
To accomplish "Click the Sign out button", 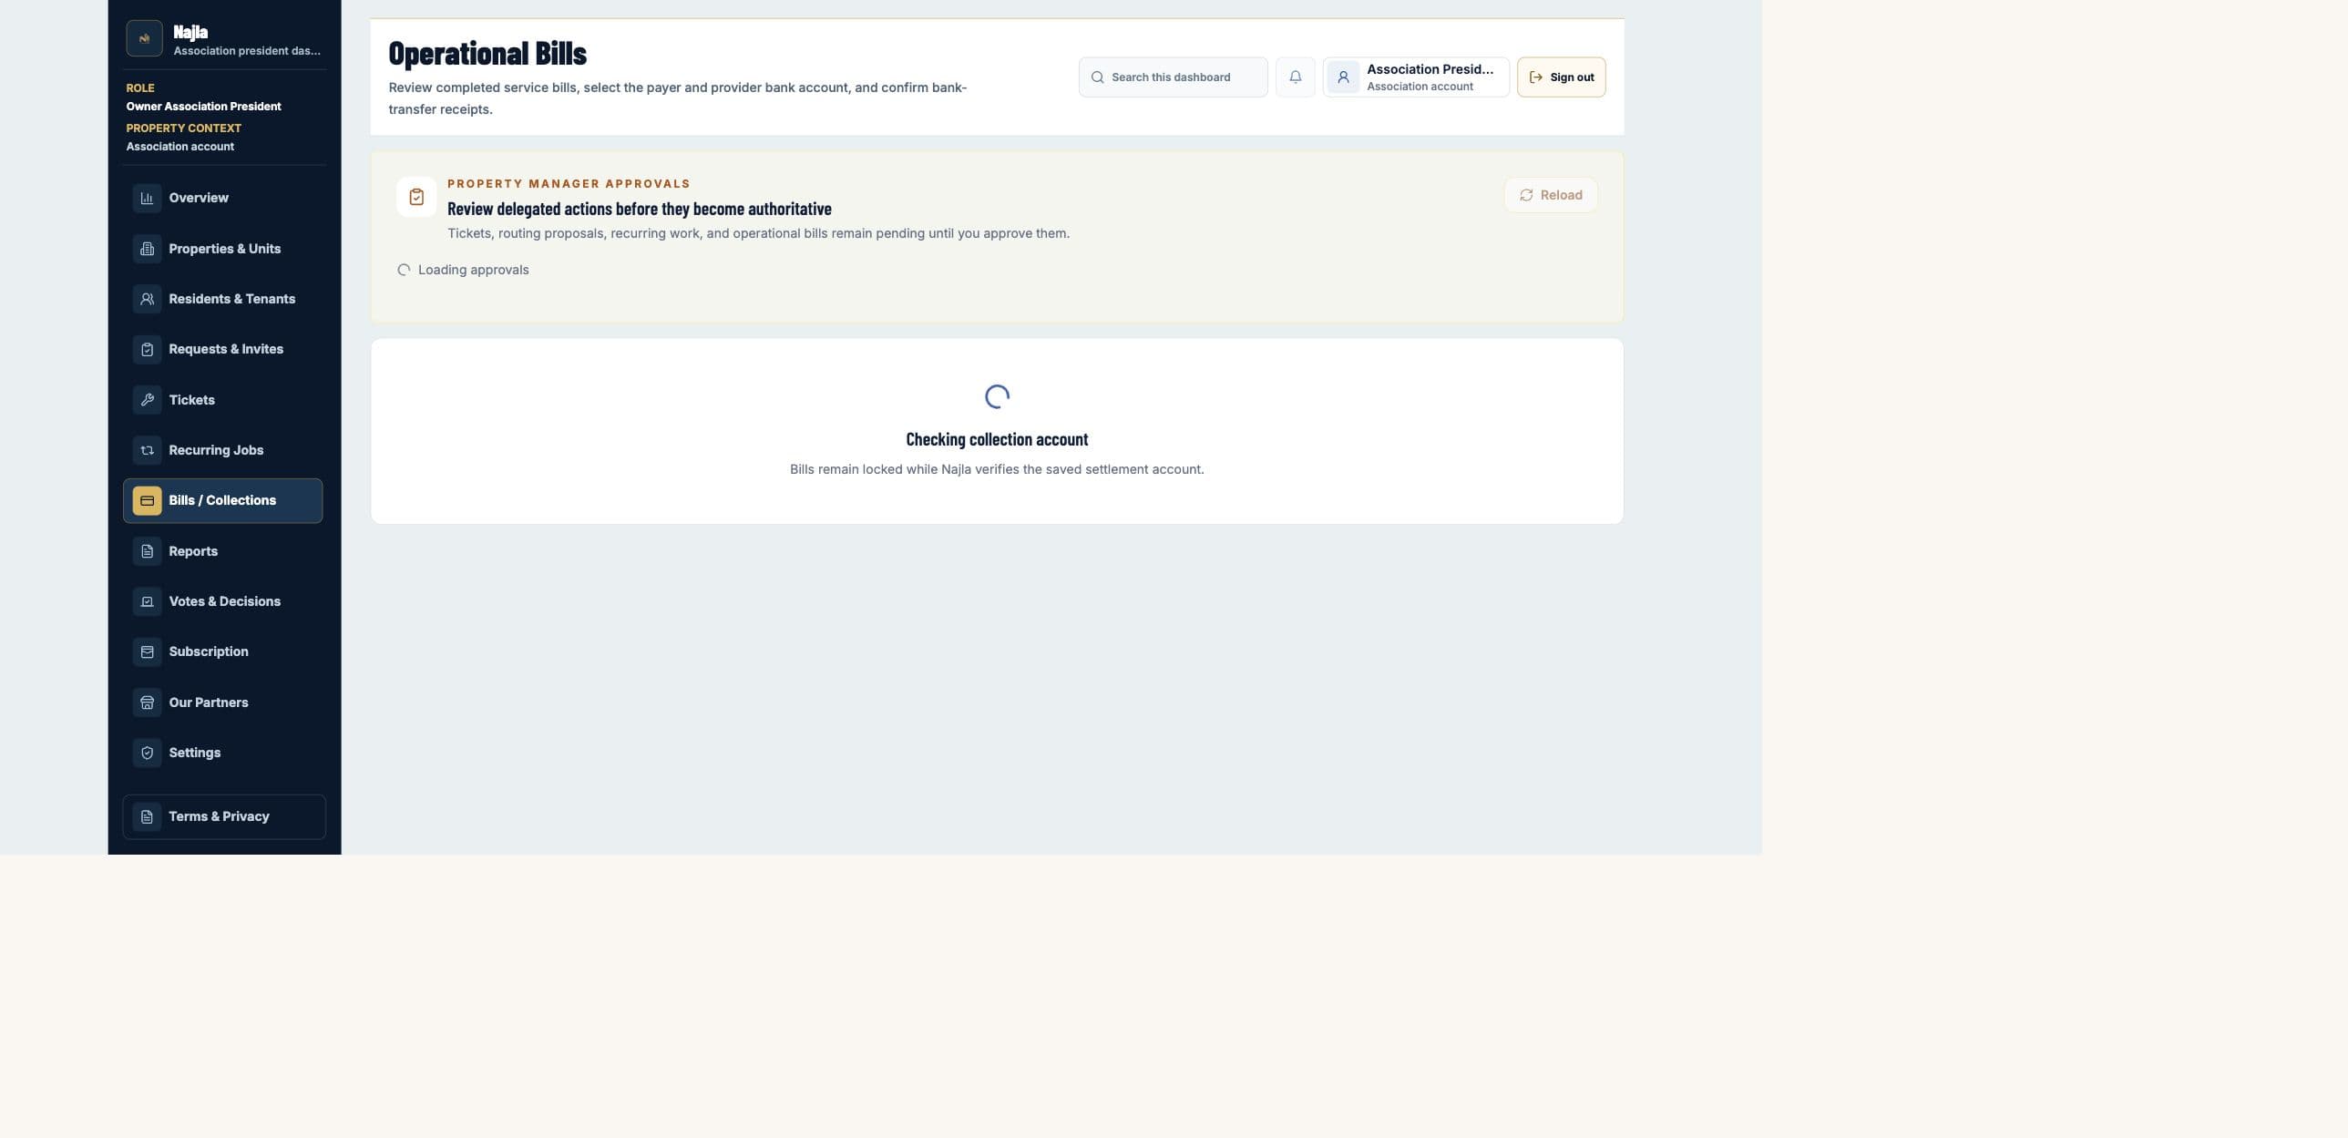I will [x=1561, y=77].
